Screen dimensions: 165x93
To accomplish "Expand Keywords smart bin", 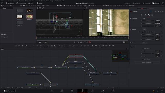I will click(2, 37).
